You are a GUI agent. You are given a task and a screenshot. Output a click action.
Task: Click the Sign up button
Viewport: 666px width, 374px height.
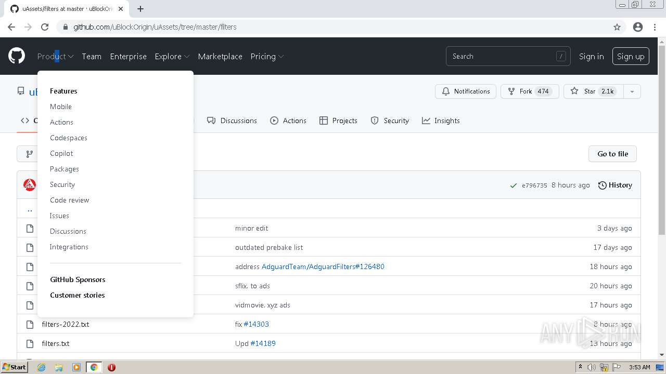(631, 56)
